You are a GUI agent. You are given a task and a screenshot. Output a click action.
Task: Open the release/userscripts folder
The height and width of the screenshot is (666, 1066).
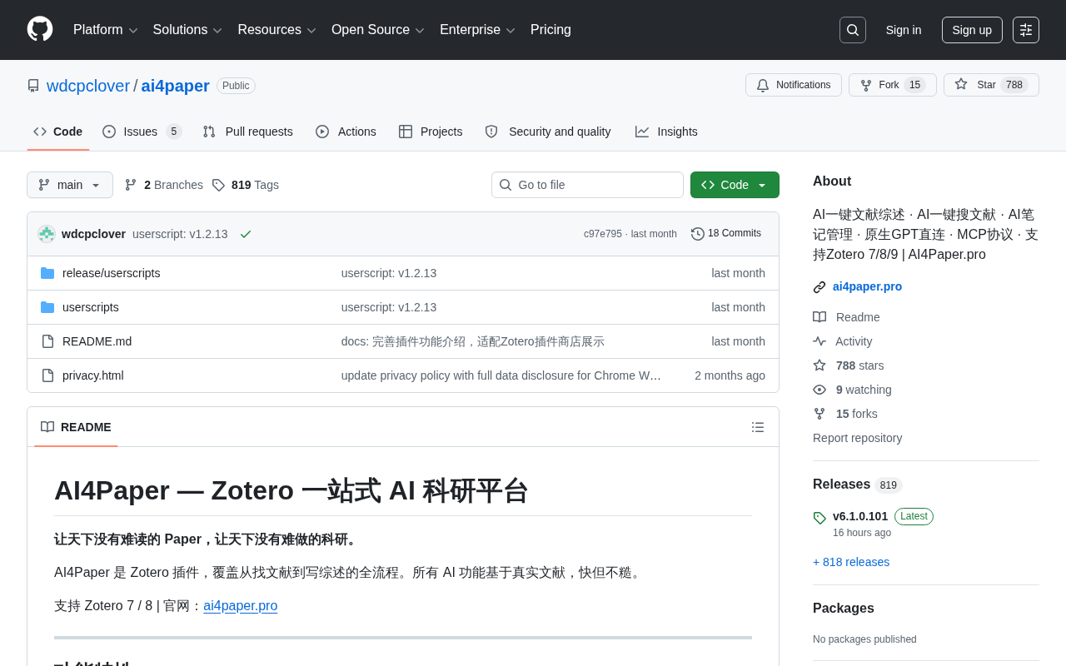pyautogui.click(x=112, y=273)
